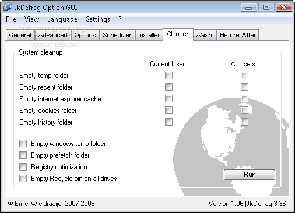Enable Empty windows temp folder checkbox

click(x=23, y=144)
